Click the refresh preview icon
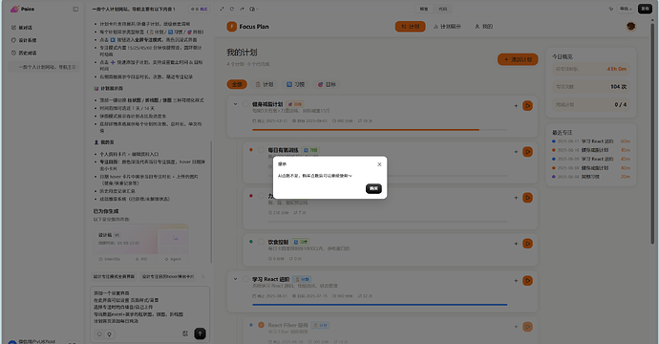Viewport: 659px width, 344px height. pyautogui.click(x=231, y=9)
